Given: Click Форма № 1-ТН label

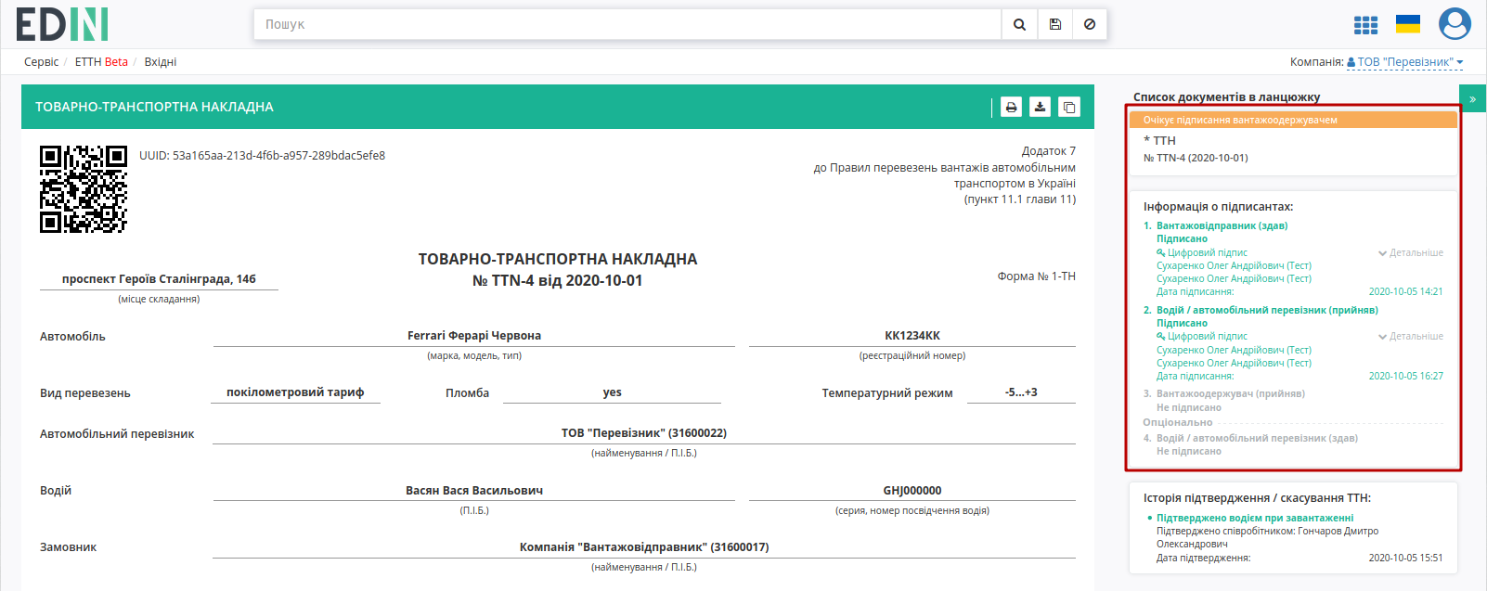Looking at the screenshot, I should (x=1037, y=276).
